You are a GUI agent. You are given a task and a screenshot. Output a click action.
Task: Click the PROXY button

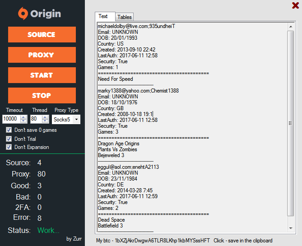tap(42, 55)
